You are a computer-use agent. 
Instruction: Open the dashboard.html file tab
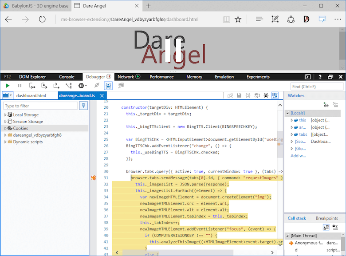point(31,95)
